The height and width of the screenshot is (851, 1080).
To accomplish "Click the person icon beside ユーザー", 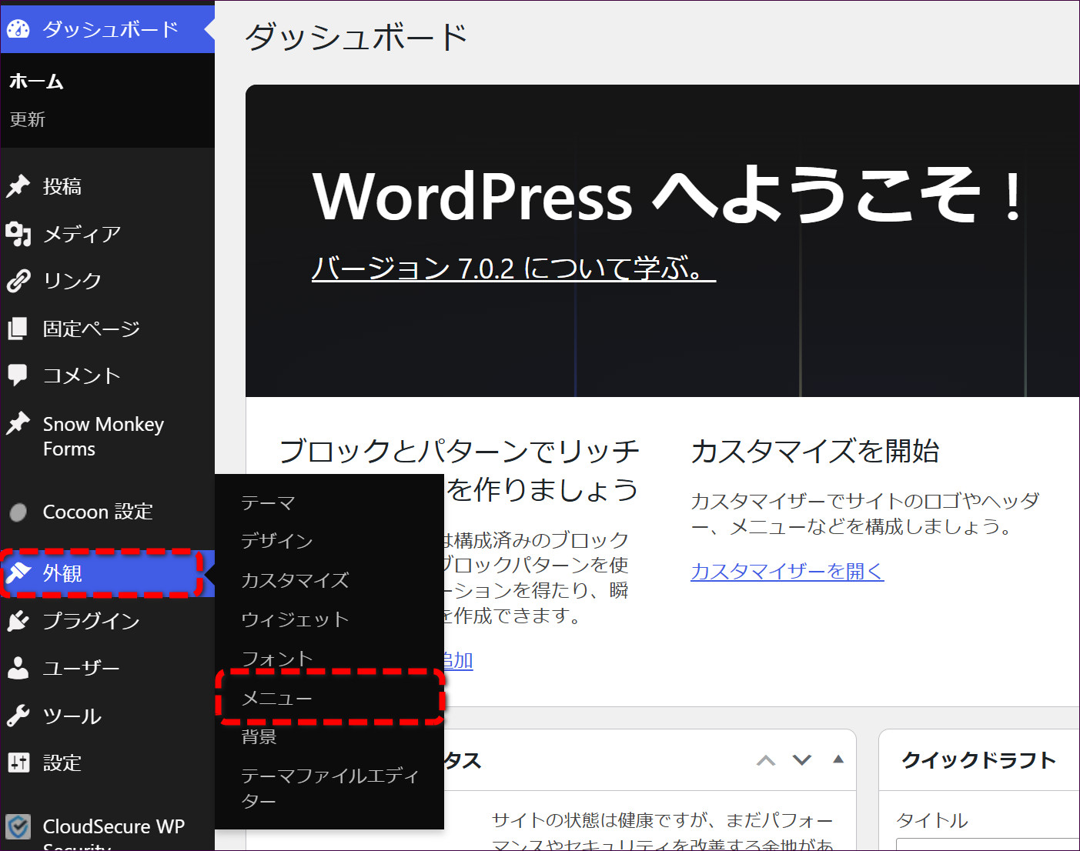I will [18, 668].
